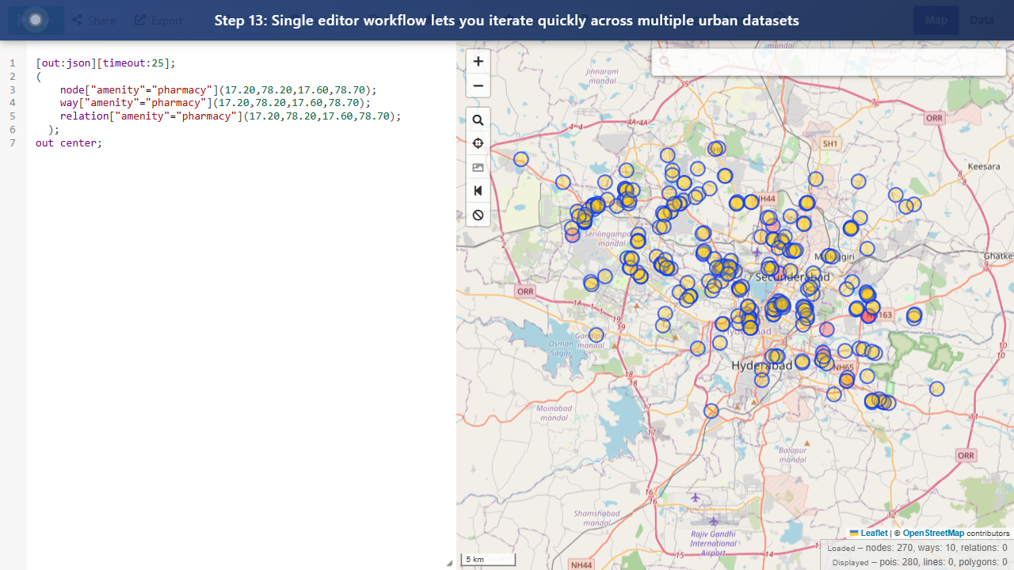1014x570 pixels.
Task: Switch to the Data tab
Action: tap(982, 20)
